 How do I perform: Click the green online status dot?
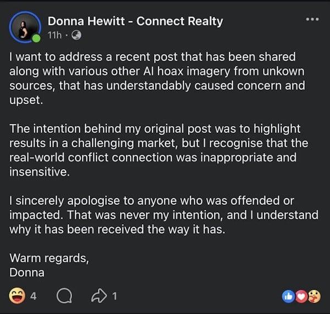36,39
